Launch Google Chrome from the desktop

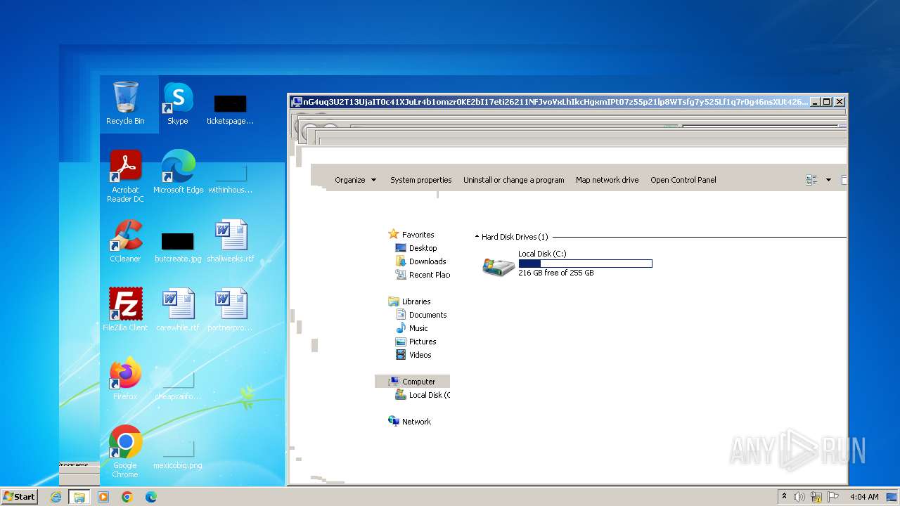[x=125, y=451]
